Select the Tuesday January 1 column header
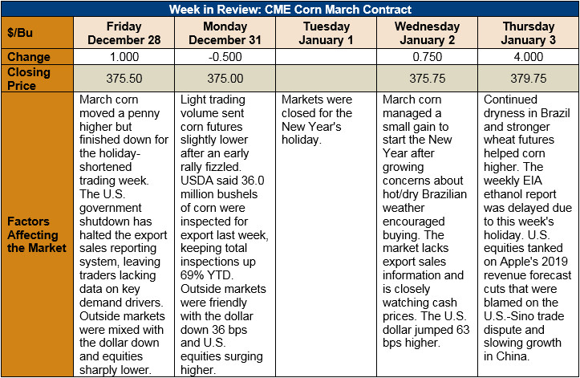The height and width of the screenshot is (378, 580). click(326, 33)
